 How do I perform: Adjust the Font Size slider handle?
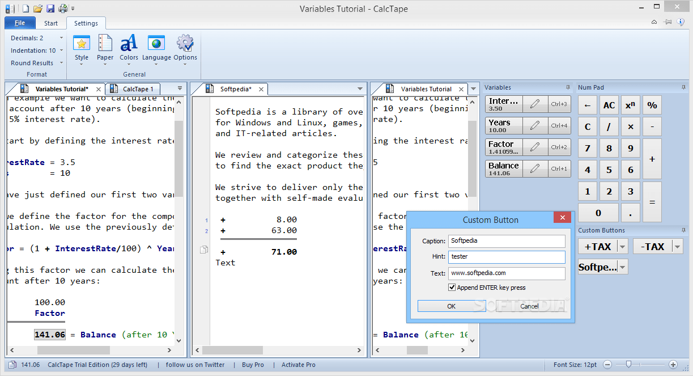pyautogui.click(x=628, y=364)
